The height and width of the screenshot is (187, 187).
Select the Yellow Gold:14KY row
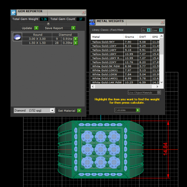coord(106,50)
